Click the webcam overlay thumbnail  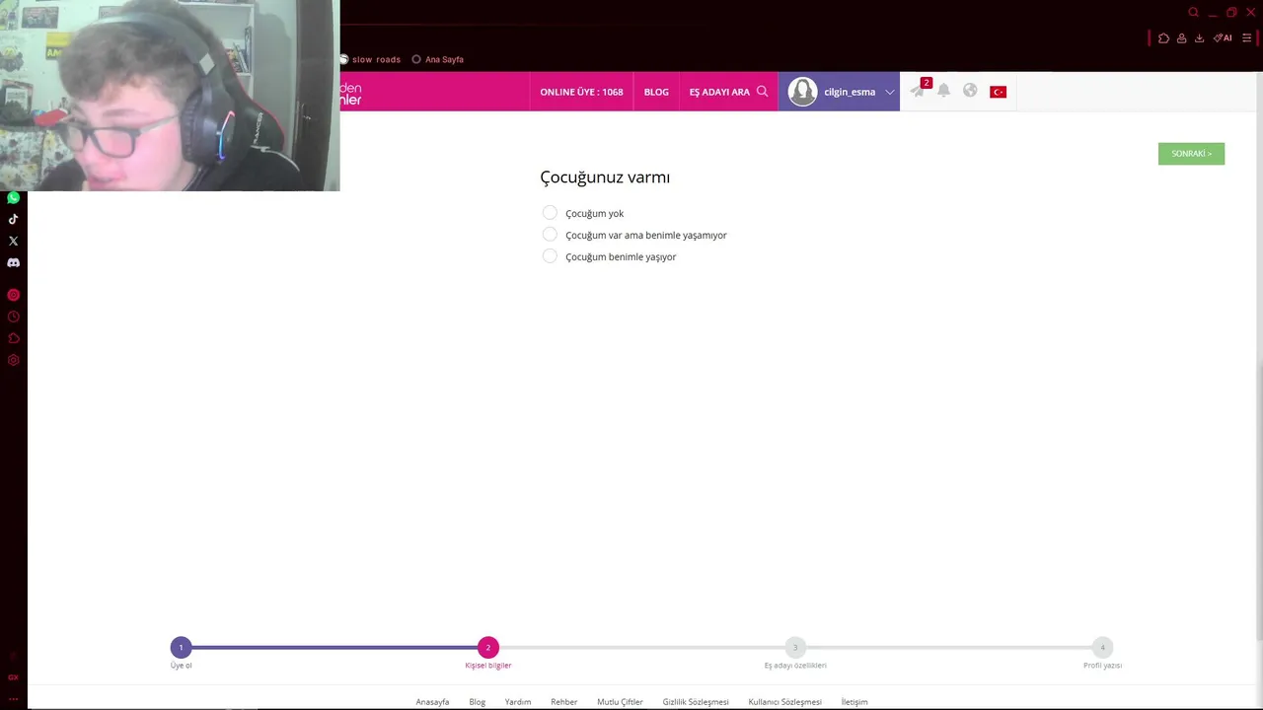pos(170,96)
